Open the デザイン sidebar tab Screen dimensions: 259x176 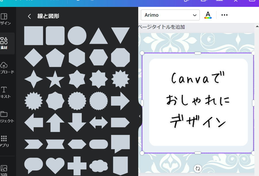click(5, 19)
